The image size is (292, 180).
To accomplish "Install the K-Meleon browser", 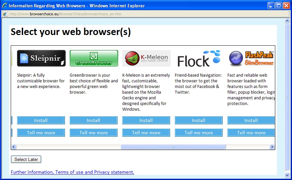I will (146, 120).
